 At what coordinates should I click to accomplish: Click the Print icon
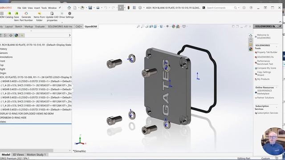98,8
